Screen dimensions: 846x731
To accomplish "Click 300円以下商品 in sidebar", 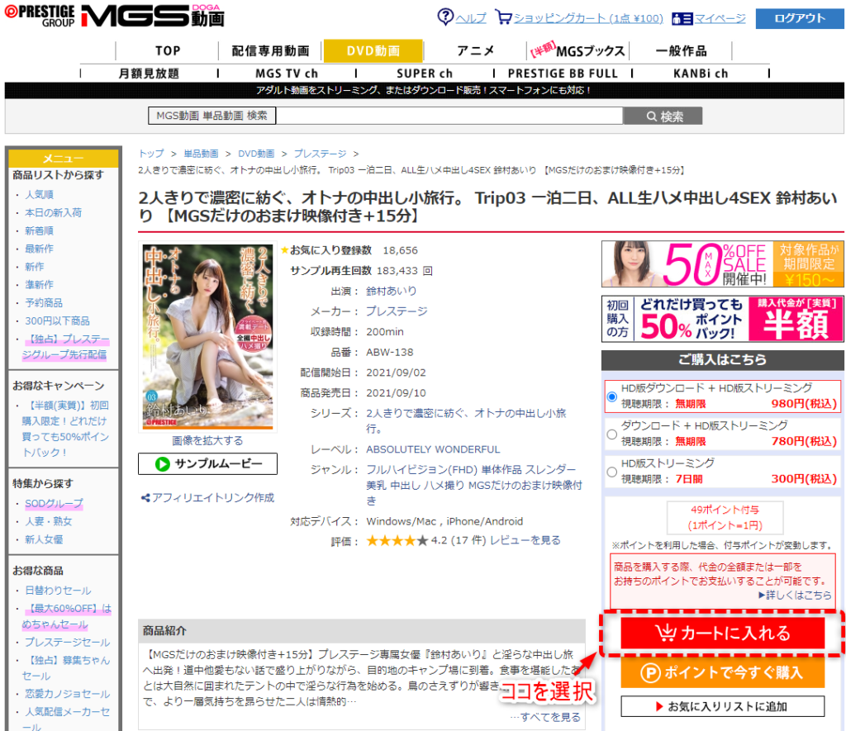I will point(57,321).
